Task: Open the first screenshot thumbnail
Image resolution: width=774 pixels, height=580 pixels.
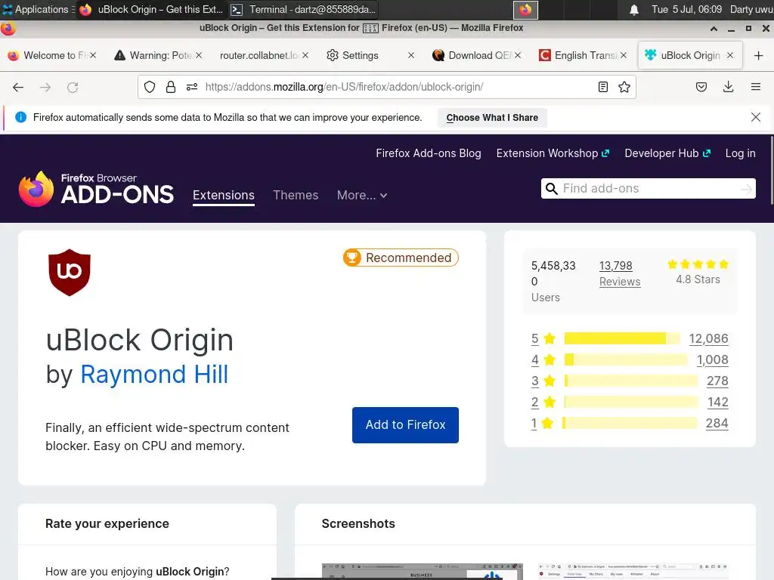Action: click(422, 572)
